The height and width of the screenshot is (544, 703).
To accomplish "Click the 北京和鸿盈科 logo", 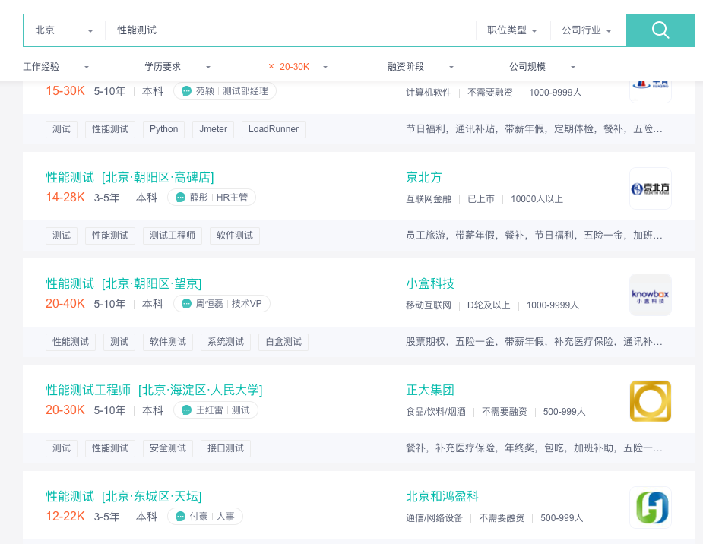I will coord(650,508).
